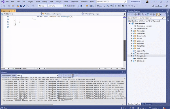This screenshot has height=109, width=170.
Task: Click the notifications bell in status bar
Action: (164, 108)
